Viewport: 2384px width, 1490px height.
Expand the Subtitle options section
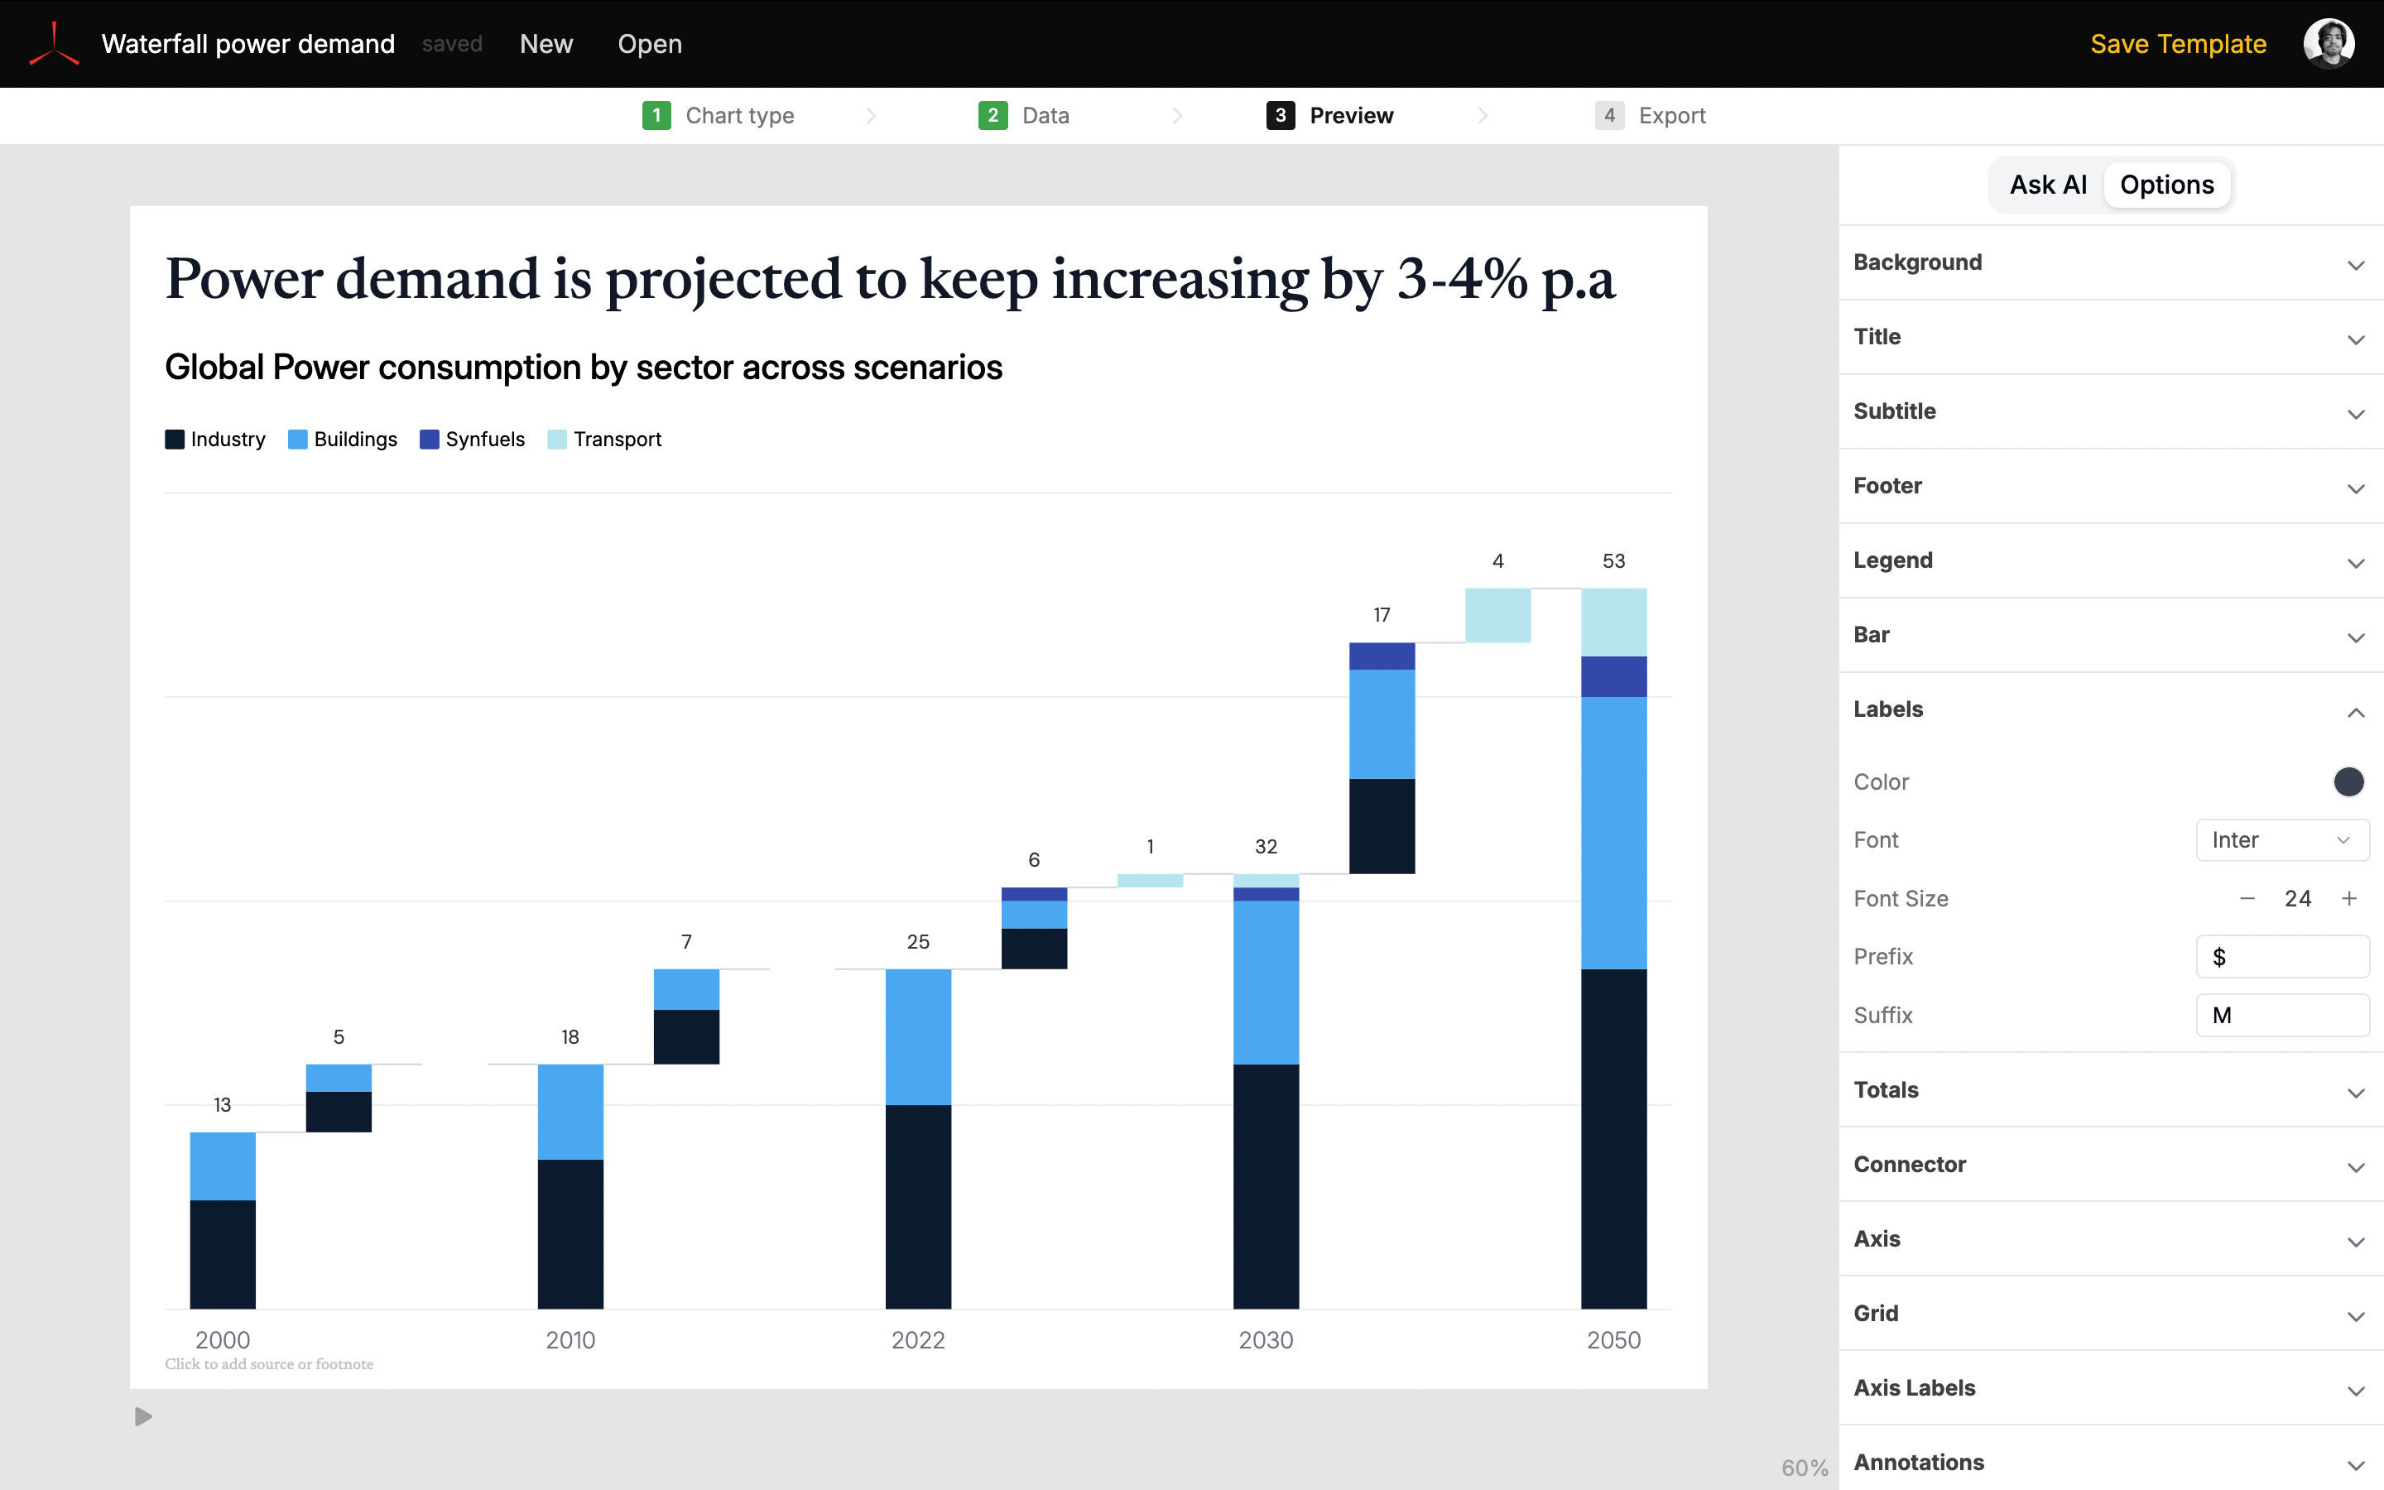(2111, 412)
